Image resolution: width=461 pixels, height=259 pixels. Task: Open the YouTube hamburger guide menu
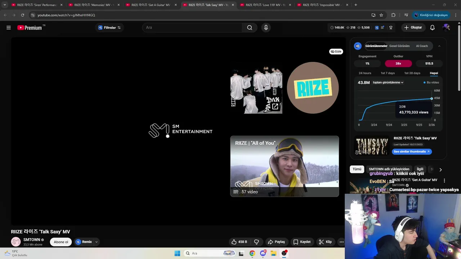(9, 28)
